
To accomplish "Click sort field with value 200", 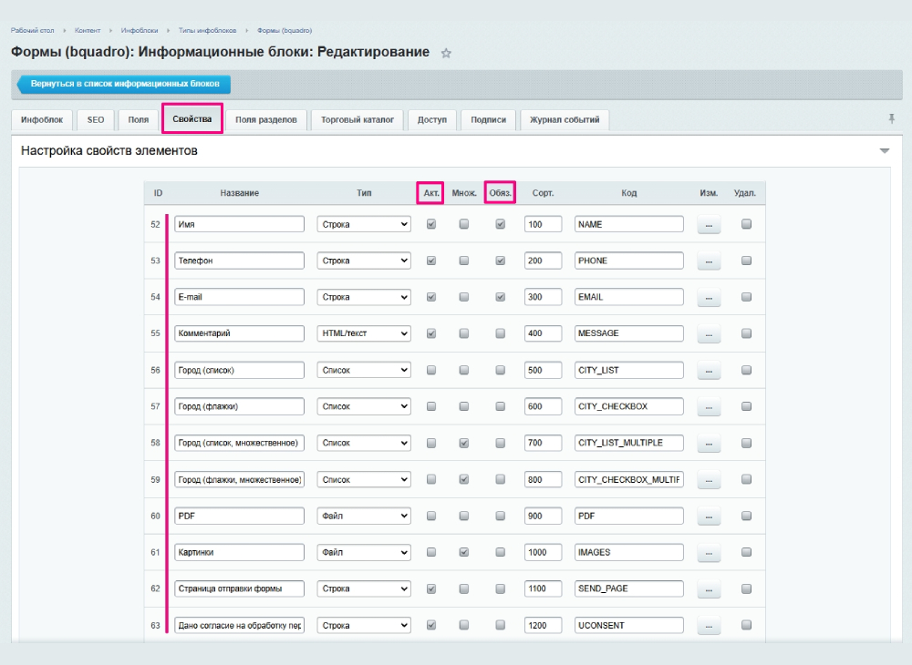I will pos(543,261).
